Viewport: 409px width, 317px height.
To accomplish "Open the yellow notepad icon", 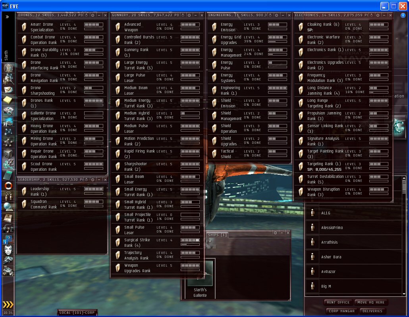I will (8, 100).
